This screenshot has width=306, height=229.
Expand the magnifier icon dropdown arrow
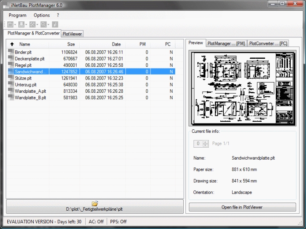click(x=49, y=25)
